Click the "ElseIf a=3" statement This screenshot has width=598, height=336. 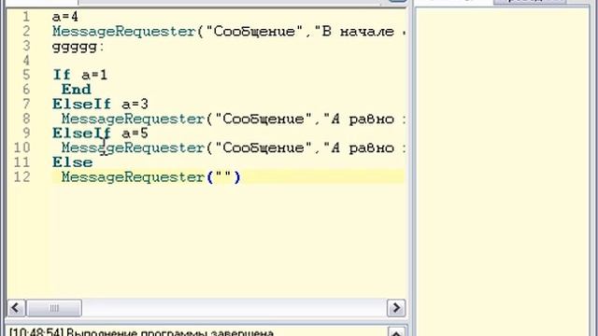click(x=100, y=104)
